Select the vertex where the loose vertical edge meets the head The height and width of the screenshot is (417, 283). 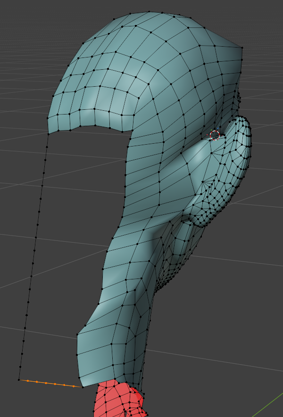[48, 134]
